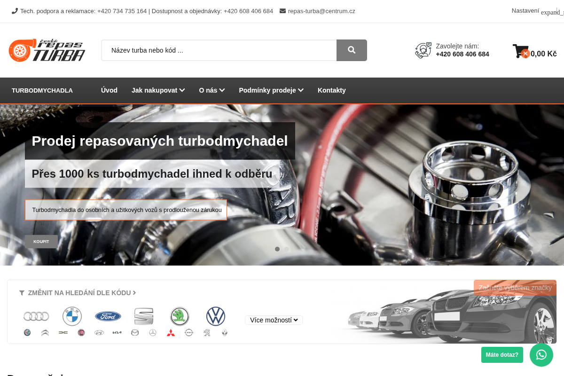This screenshot has height=376, width=564.
Task: Select the Škoda brand logo
Action: click(180, 316)
